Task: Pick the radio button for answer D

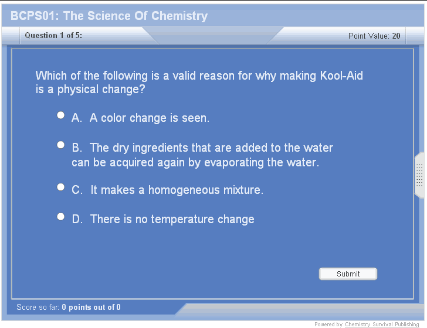Action: pyautogui.click(x=60, y=217)
